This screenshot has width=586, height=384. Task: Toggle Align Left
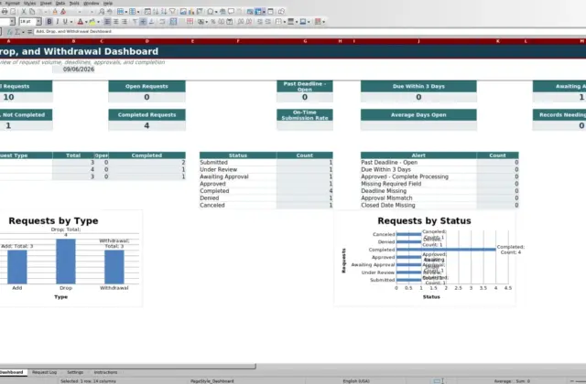tap(107, 22)
